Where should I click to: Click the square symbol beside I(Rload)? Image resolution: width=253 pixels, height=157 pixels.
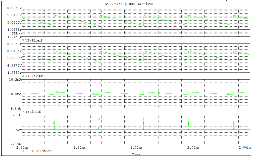[23, 112]
